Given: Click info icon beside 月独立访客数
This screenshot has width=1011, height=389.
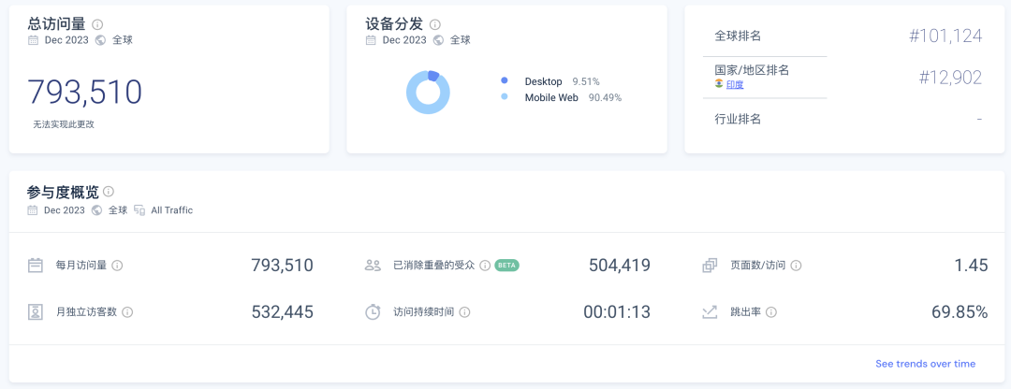Looking at the screenshot, I should pos(127,312).
